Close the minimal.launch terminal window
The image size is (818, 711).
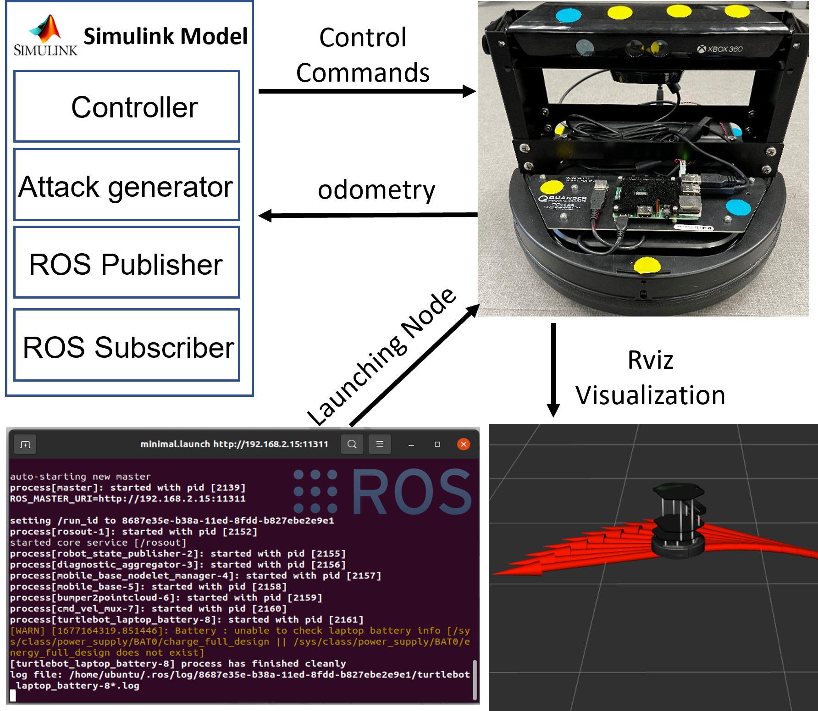point(464,444)
